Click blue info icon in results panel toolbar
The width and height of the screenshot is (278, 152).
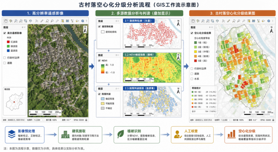coord(269,21)
